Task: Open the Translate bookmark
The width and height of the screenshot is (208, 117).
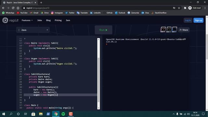Action: [82, 13]
